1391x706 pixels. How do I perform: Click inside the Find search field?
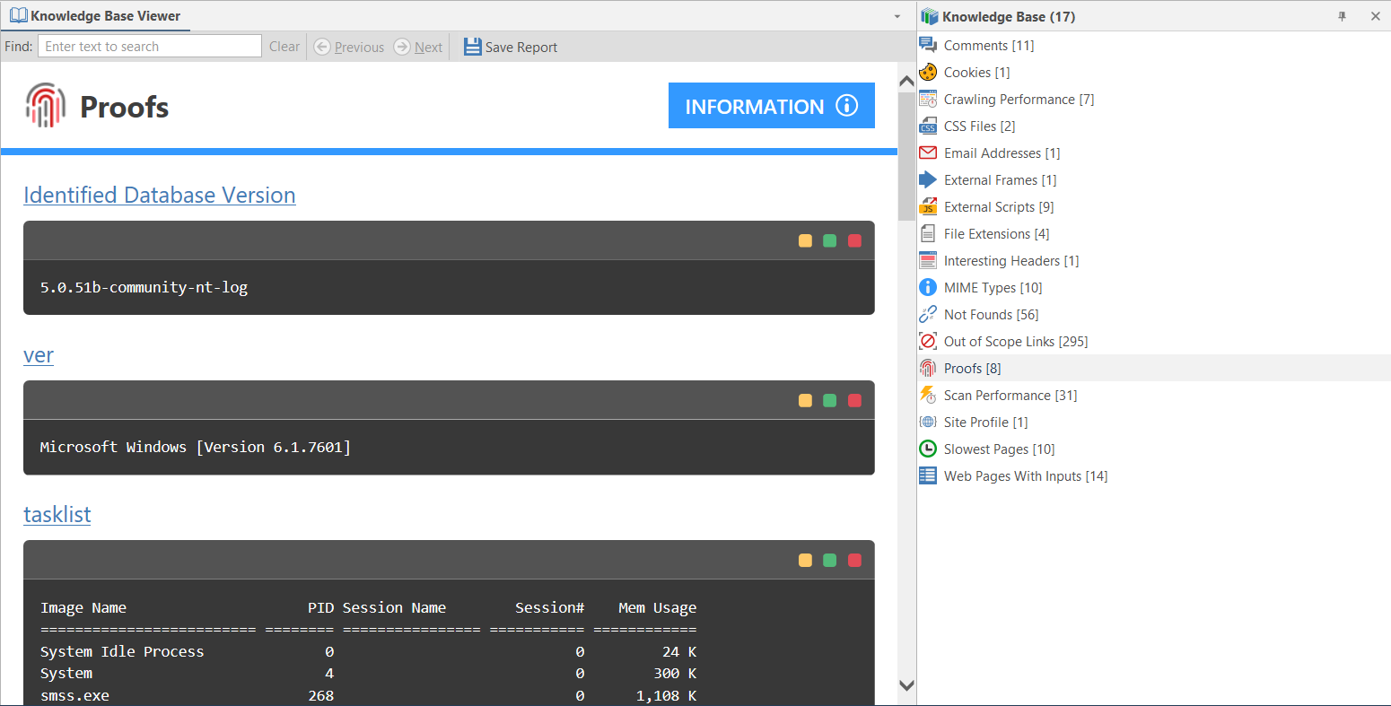(149, 46)
